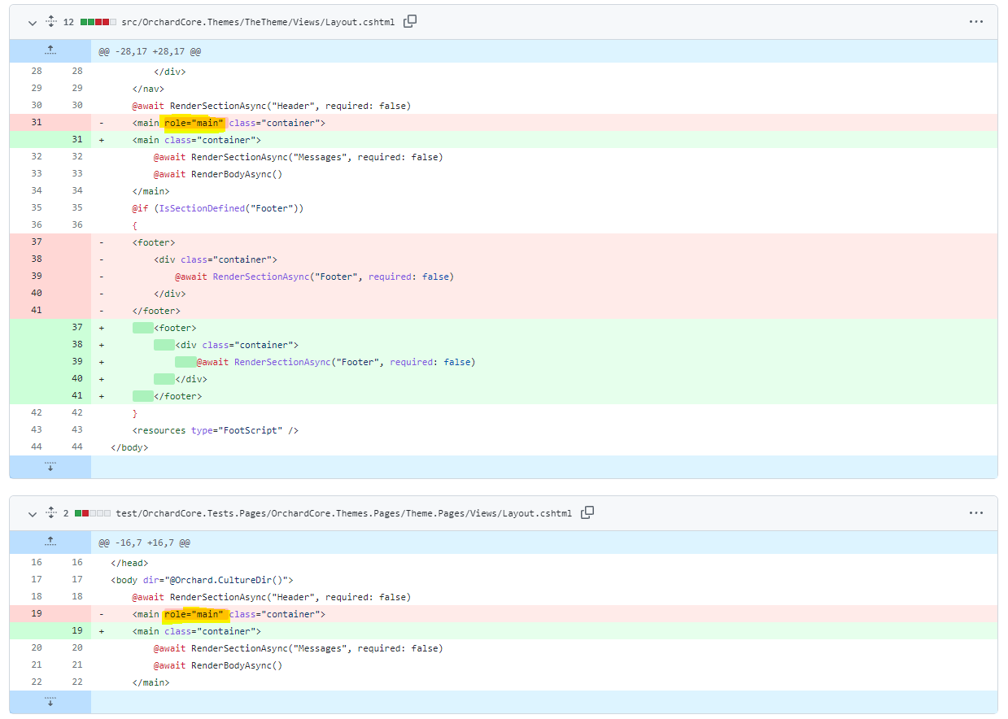Expand lines above hunk at line 16
The height and width of the screenshot is (719, 1008).
click(50, 542)
